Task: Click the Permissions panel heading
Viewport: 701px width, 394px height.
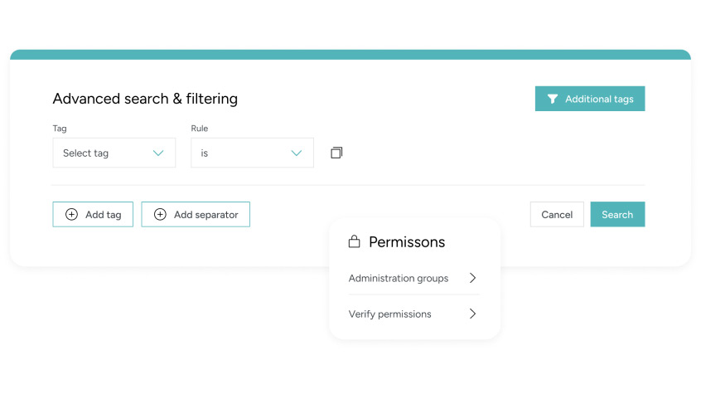Action: [407, 242]
